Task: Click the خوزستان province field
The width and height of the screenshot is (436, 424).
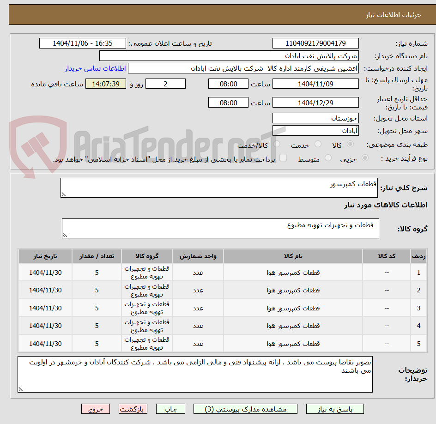Action: click(x=315, y=118)
